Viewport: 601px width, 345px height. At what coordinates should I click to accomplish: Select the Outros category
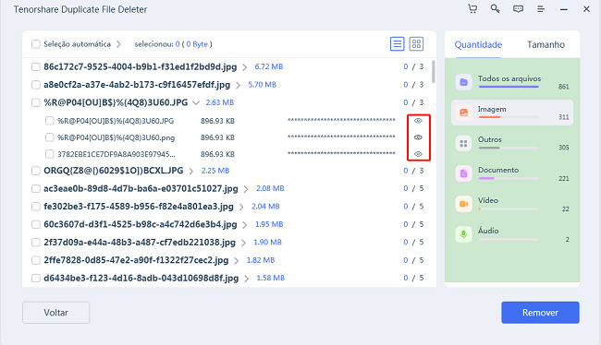point(512,143)
